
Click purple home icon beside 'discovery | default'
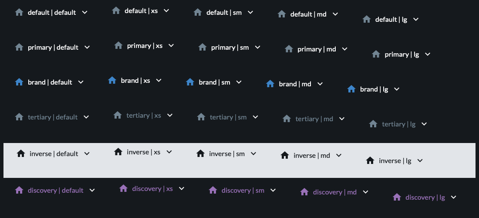point(19,190)
